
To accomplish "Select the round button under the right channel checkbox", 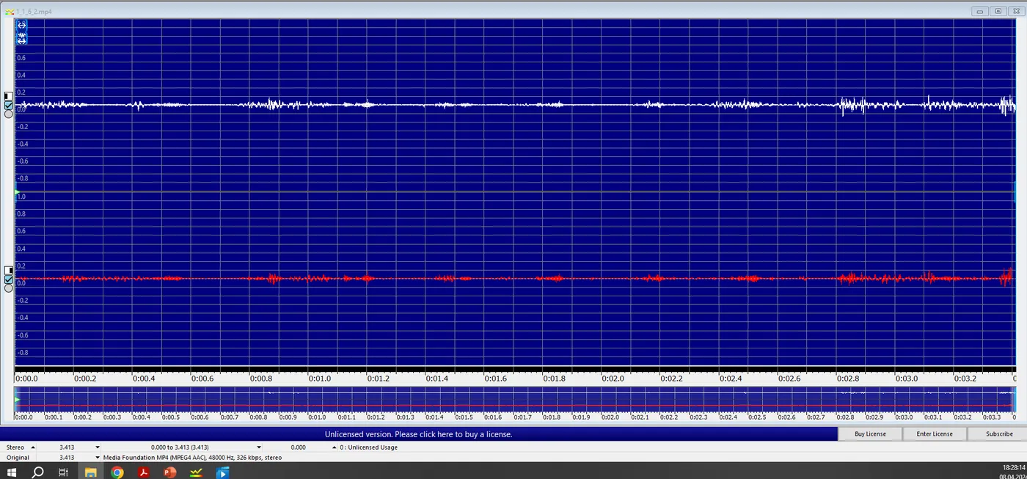I will 9,288.
